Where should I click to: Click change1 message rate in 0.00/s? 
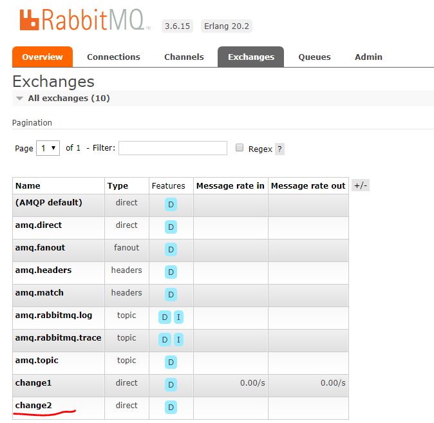[252, 383]
